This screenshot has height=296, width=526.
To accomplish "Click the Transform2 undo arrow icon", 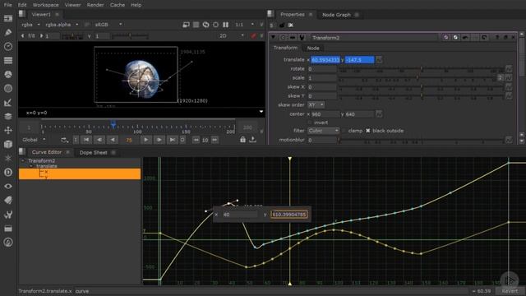I will [465, 38].
